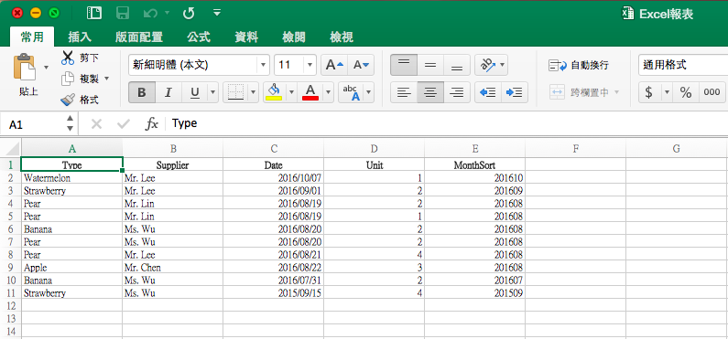The image size is (728, 339).
Task: Align text right
Action: 457,92
